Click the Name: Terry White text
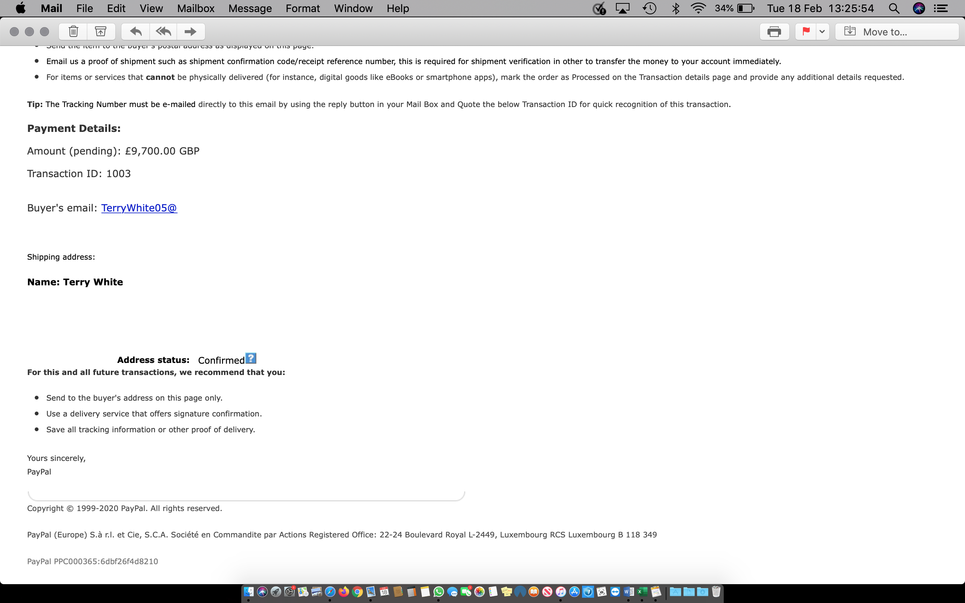 tap(75, 282)
